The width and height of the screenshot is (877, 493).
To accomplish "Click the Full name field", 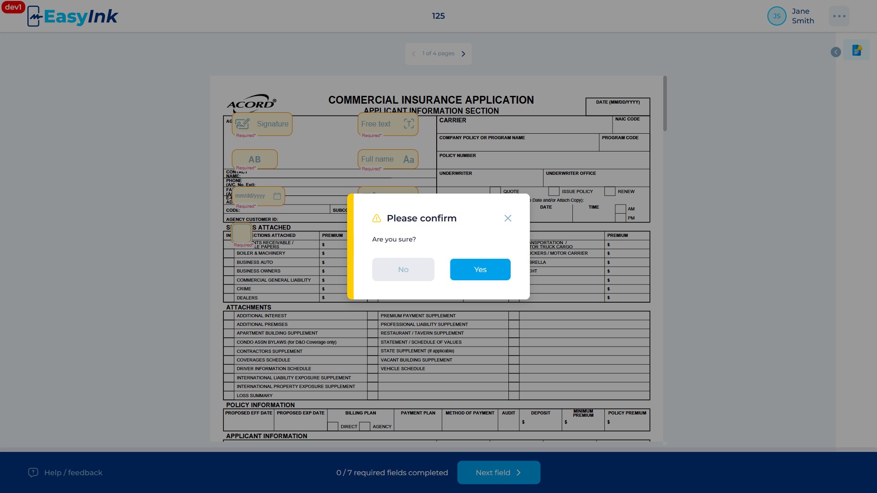I will (388, 159).
